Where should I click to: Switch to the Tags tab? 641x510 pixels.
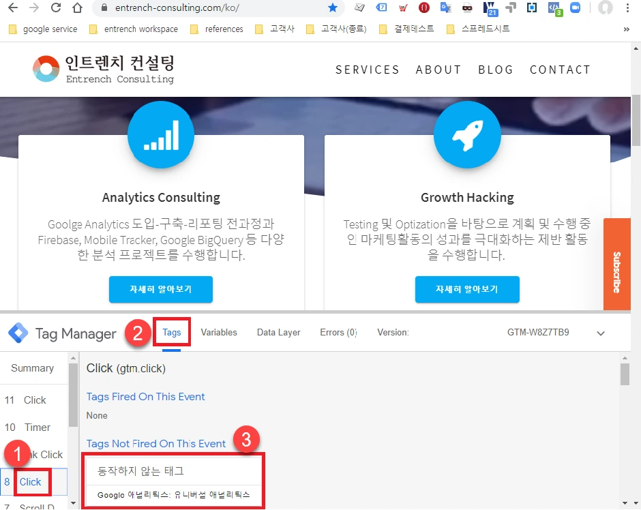[172, 333]
